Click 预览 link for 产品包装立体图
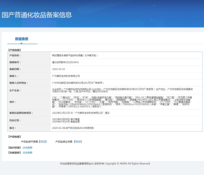The width and height of the screenshot is (204, 175). pos(78,142)
